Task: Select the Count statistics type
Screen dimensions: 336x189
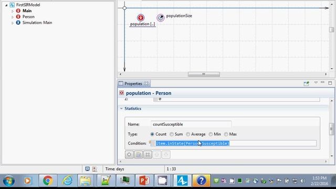Action: point(152,134)
